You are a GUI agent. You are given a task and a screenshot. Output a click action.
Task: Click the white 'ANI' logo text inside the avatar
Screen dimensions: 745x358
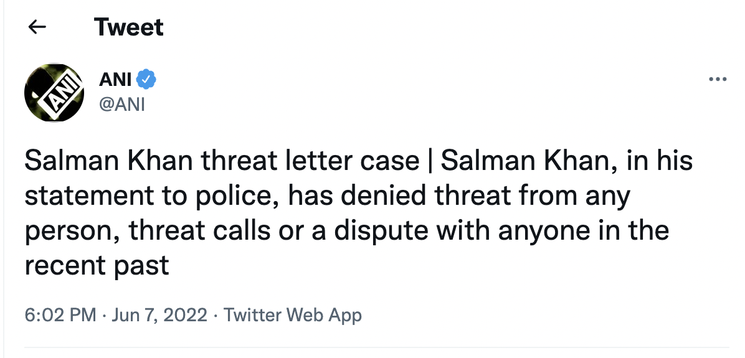pyautogui.click(x=60, y=93)
